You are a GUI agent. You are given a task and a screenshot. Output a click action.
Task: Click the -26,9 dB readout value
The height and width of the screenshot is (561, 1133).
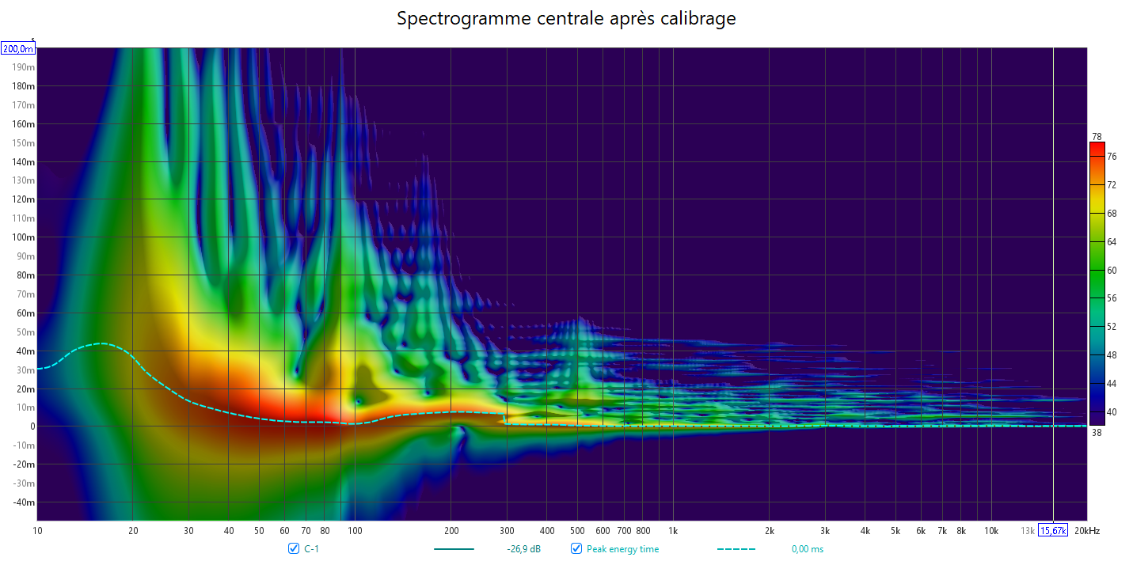pos(524,549)
